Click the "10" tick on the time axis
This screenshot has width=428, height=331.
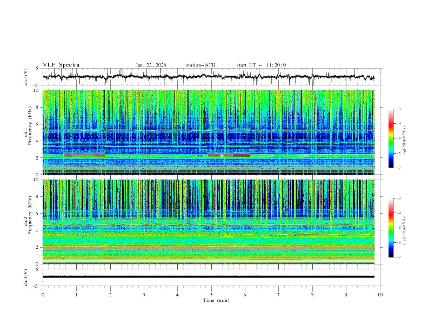click(380, 295)
